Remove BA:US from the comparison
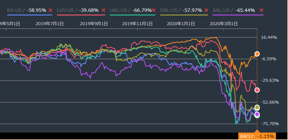Viewport: 288px width, 140px height. [50, 10]
